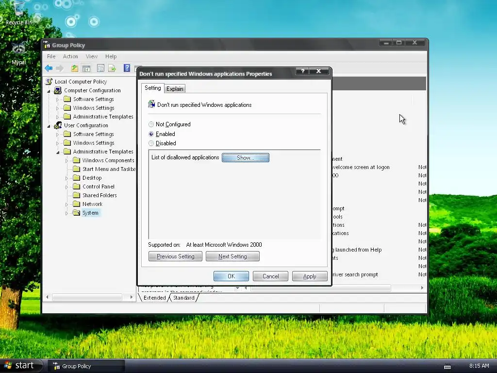Image resolution: width=497 pixels, height=373 pixels.
Task: Click the Shared Folders folder icon
Action: pyautogui.click(x=76, y=195)
